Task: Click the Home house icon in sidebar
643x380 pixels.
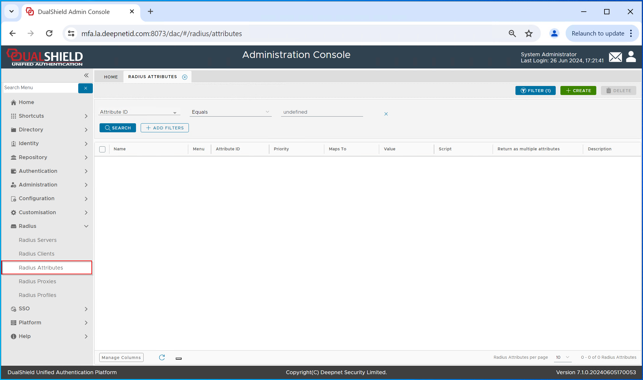Action: pyautogui.click(x=13, y=102)
